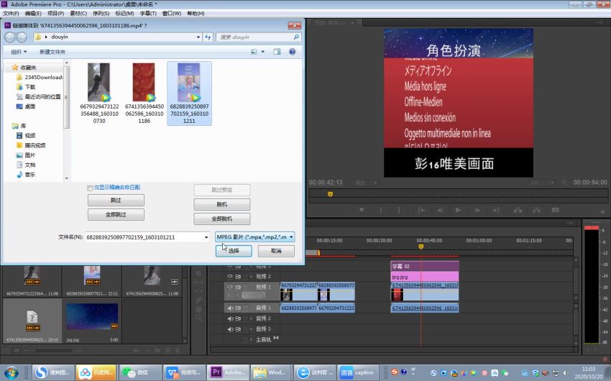The height and width of the screenshot is (381, 611).
Task: Open the Windows Start button
Action: click(11, 372)
